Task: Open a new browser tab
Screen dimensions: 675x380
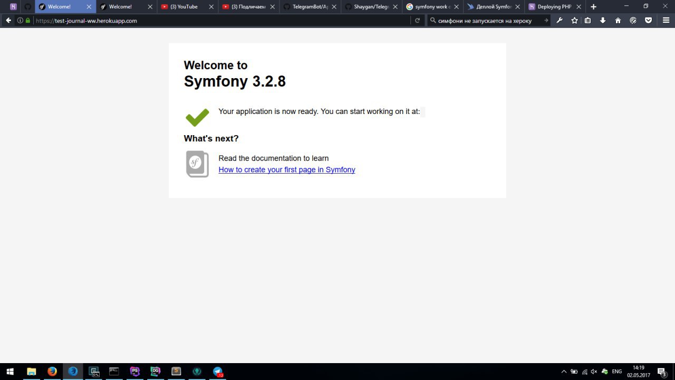Action: [593, 7]
